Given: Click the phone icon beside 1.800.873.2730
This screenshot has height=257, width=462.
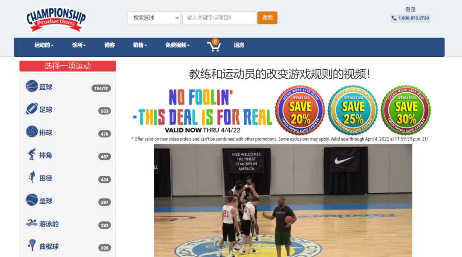Looking at the screenshot, I should (x=394, y=18).
